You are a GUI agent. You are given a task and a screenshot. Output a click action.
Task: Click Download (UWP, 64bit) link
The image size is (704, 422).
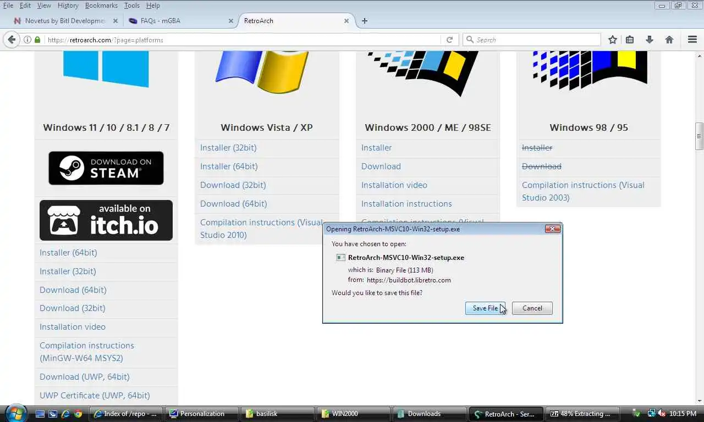tap(85, 377)
